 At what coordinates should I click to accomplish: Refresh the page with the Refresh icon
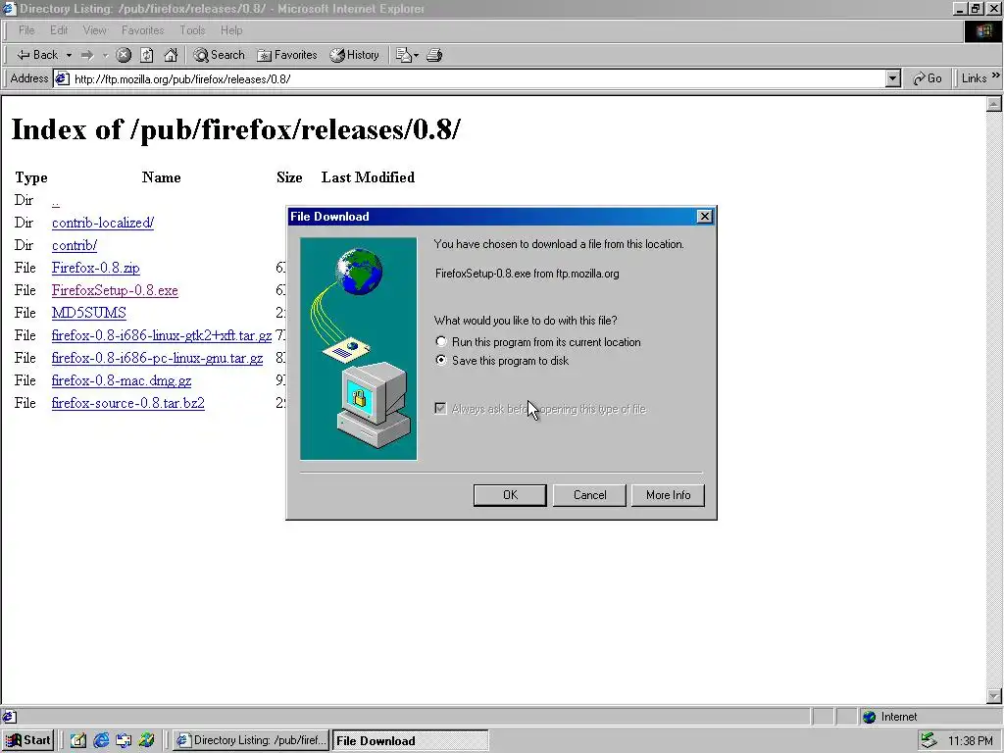point(147,55)
